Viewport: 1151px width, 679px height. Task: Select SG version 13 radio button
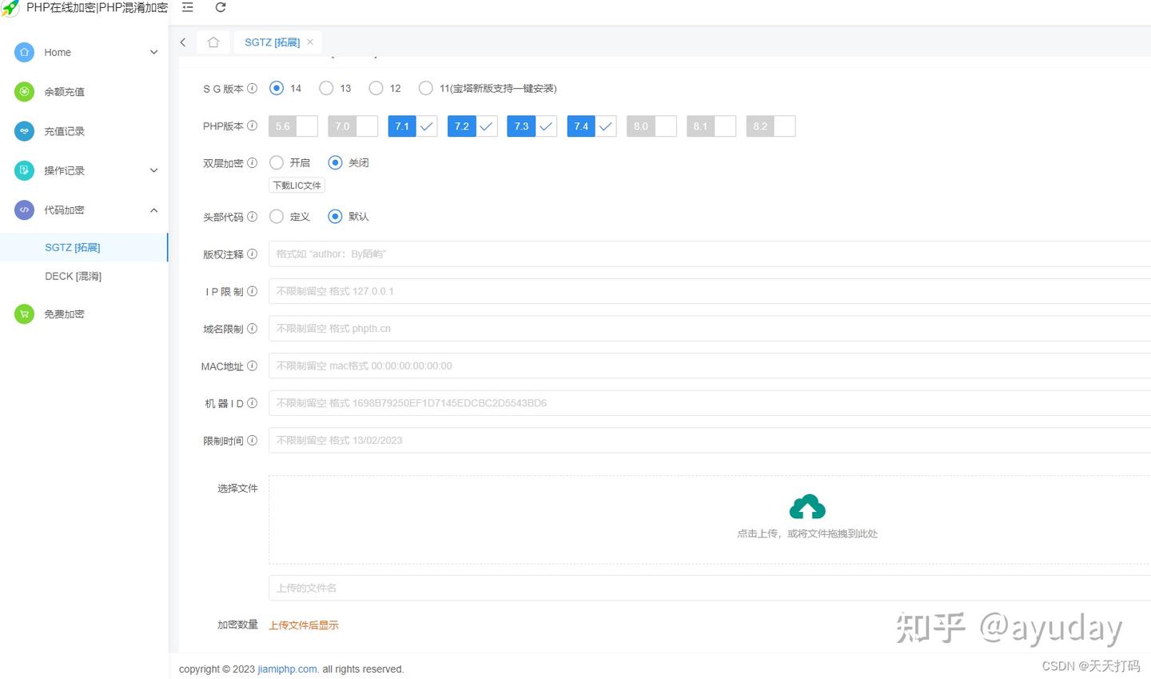[x=326, y=88]
